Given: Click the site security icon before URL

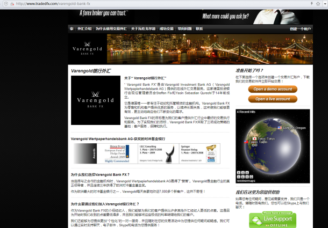Looking at the screenshot, I should click(x=12, y=4).
